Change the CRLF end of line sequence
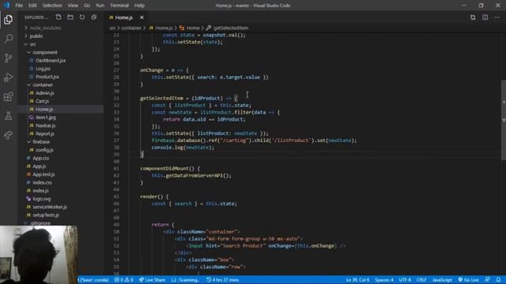Screen dimensions: 506x284 point(421,280)
